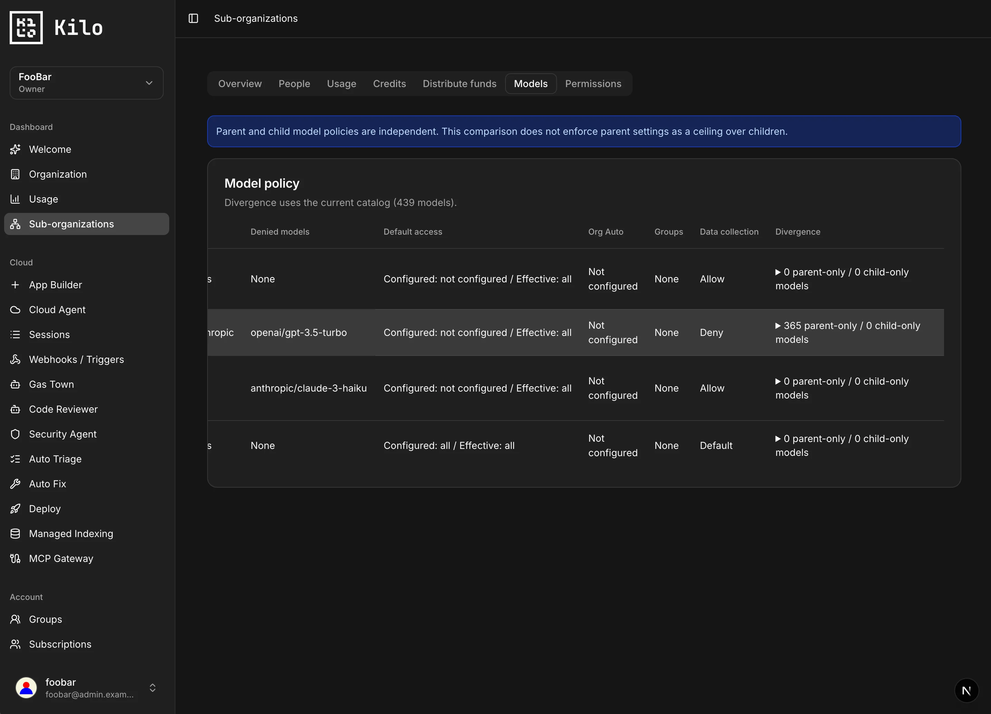Click the Sub-organizations breadcrumb title
The height and width of the screenshot is (714, 991).
(256, 18)
